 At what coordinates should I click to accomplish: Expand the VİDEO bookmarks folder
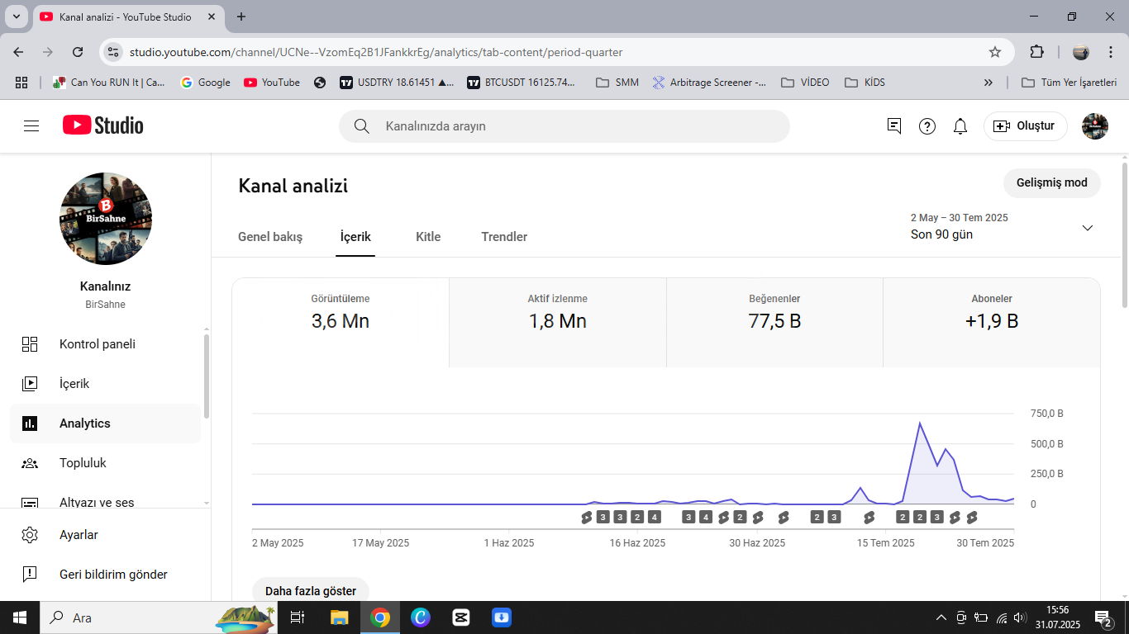[x=805, y=83]
